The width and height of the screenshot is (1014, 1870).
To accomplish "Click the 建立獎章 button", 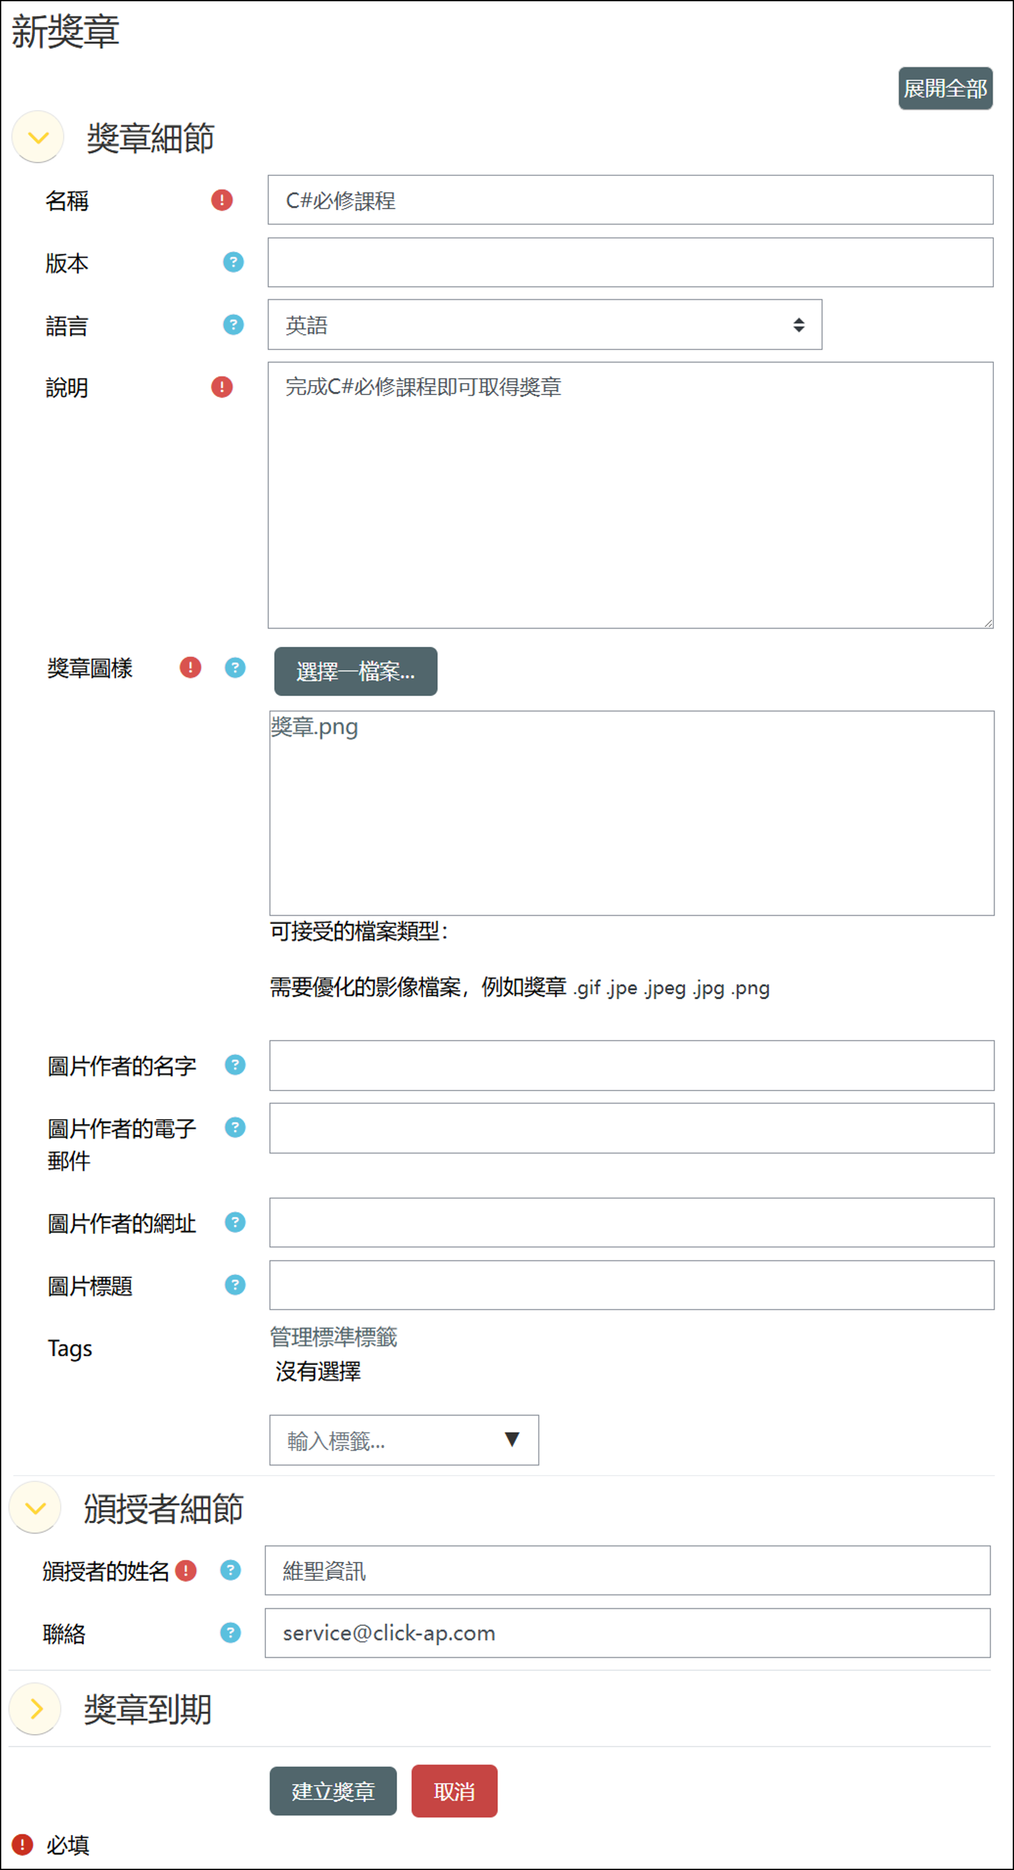I will (x=333, y=1791).
